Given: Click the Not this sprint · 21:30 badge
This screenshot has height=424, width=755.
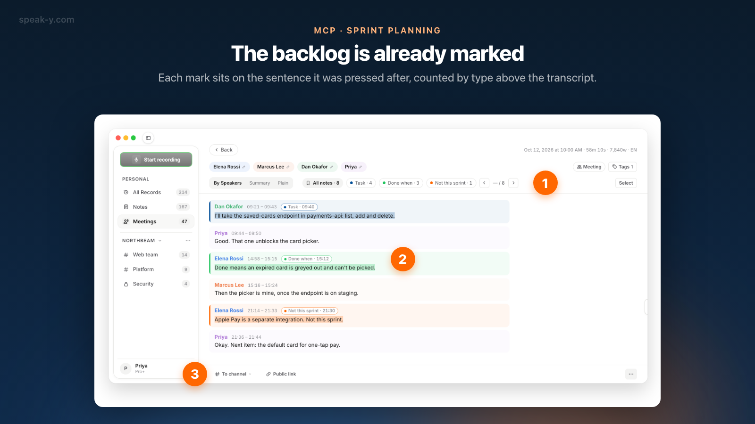Looking at the screenshot, I should pos(310,310).
